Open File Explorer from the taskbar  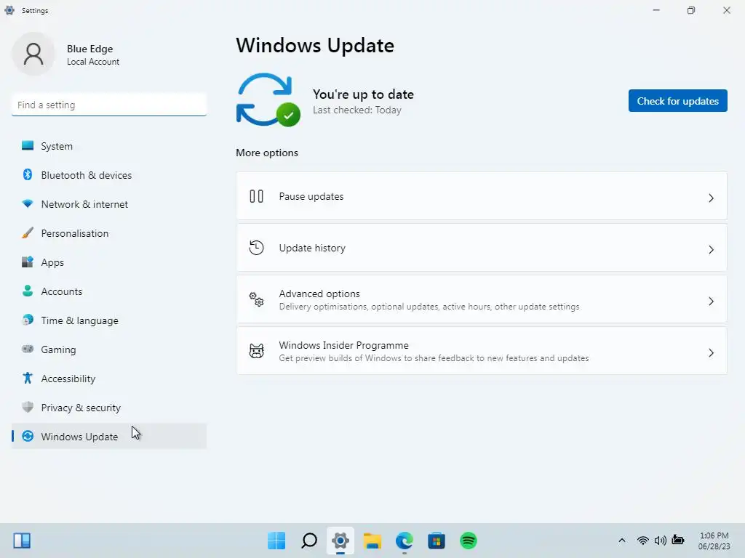click(x=372, y=541)
